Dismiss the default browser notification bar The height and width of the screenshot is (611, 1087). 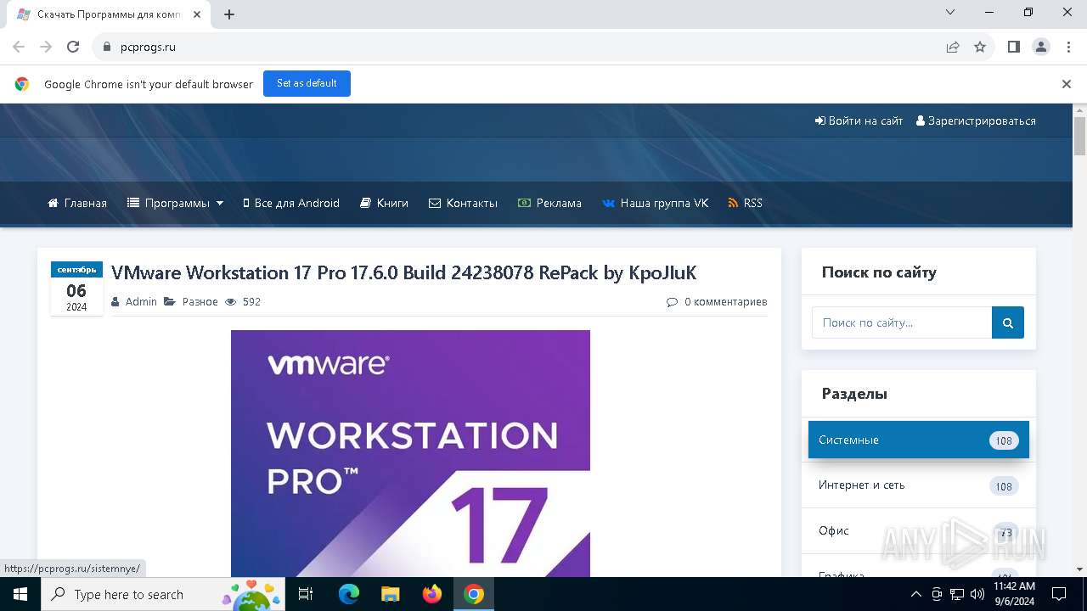pos(1067,84)
